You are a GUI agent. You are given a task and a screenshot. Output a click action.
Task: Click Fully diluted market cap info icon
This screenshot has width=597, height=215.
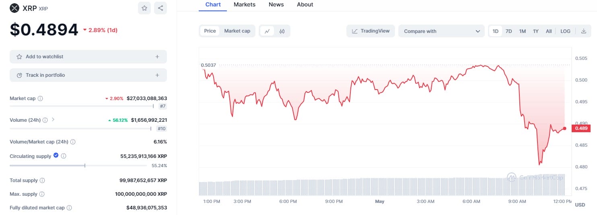[69, 208]
